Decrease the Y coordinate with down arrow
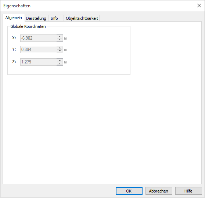 [60, 51]
